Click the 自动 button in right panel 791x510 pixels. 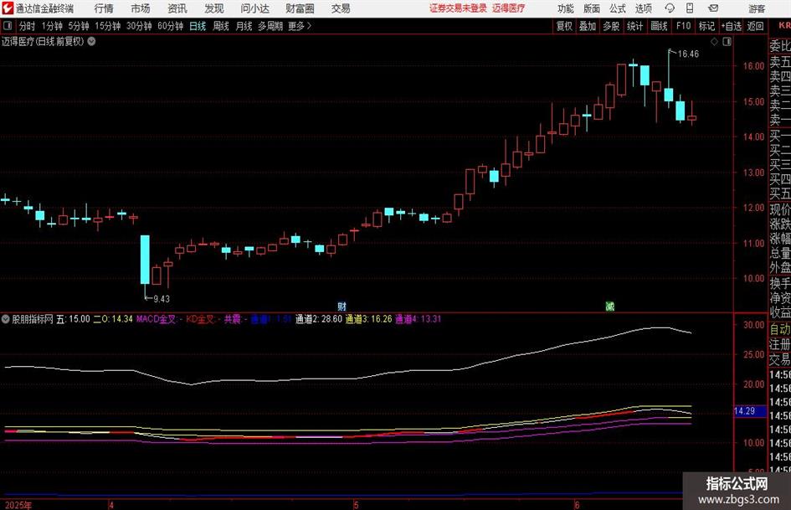tap(780, 330)
